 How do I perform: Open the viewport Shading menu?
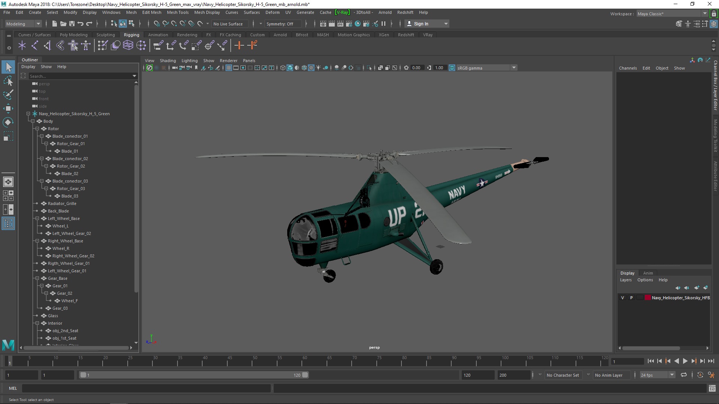click(x=168, y=61)
